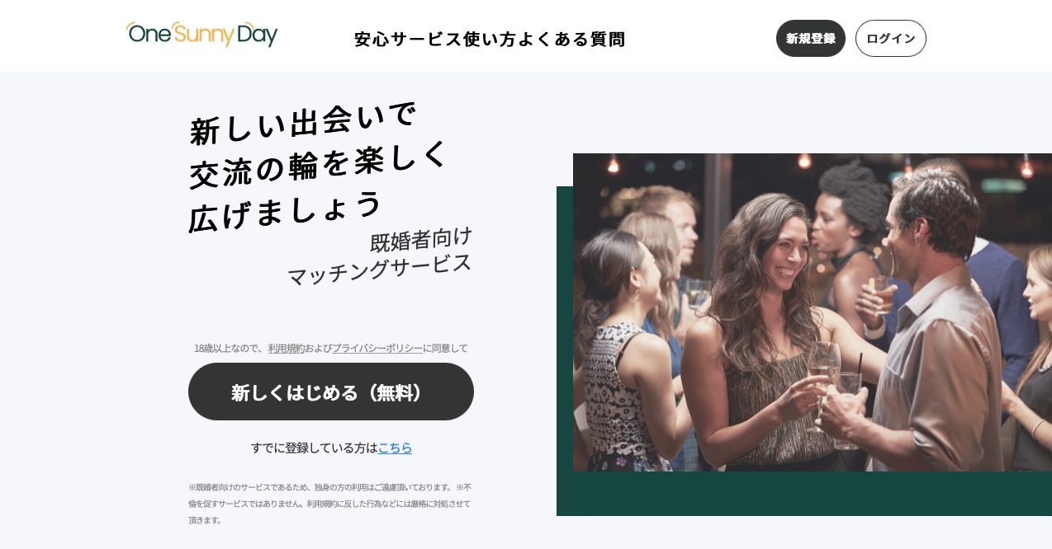Image resolution: width=1052 pixels, height=549 pixels.
Task: Click the 新しくはじめる（無料）button
Action: click(331, 392)
